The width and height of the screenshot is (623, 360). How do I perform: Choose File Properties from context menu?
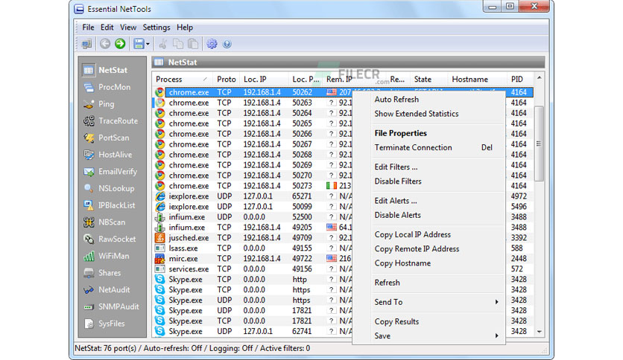click(400, 133)
